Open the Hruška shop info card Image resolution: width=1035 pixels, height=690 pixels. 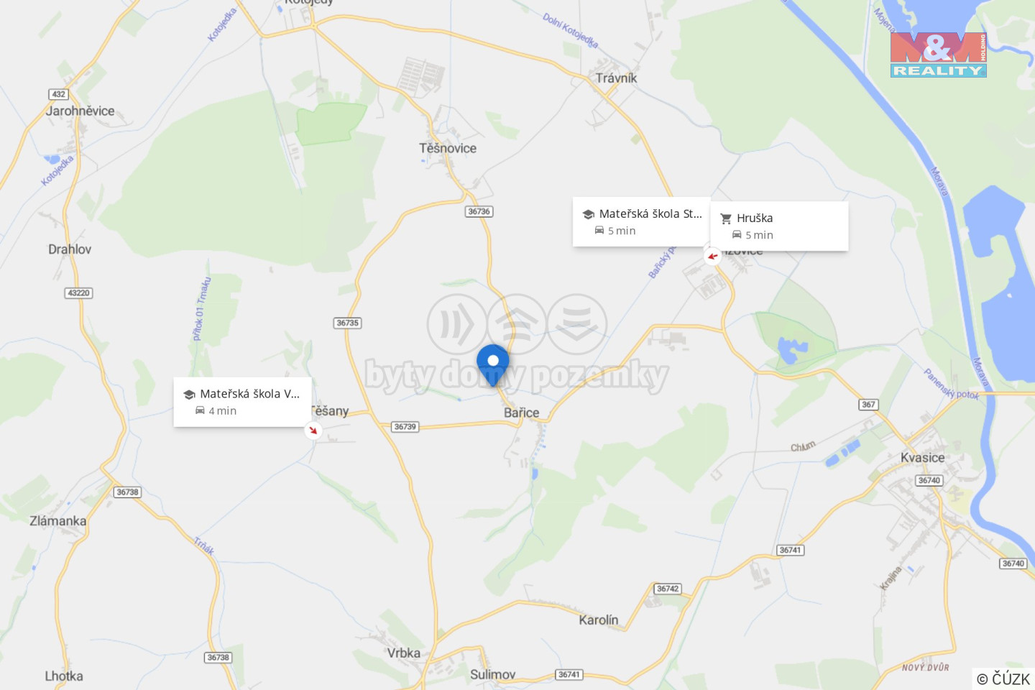point(779,226)
